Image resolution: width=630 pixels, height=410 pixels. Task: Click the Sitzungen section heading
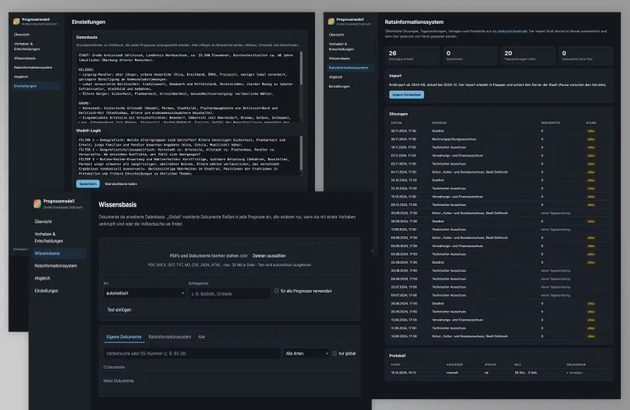399,114
